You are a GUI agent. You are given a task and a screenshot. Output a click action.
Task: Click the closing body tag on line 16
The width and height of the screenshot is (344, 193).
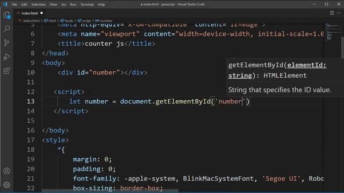[x=55, y=130]
